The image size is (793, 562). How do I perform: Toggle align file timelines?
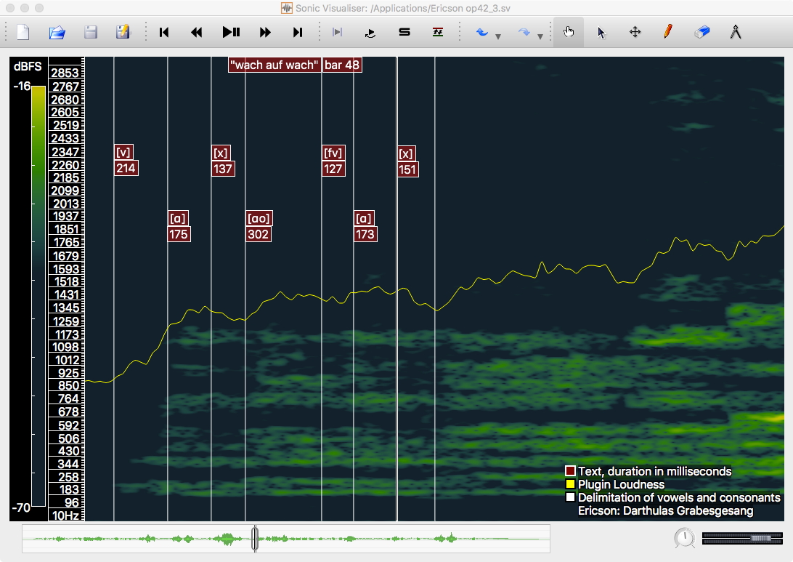[438, 33]
